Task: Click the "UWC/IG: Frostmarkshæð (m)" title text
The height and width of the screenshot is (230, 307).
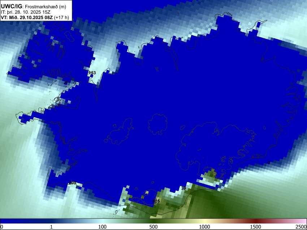Action: point(34,6)
